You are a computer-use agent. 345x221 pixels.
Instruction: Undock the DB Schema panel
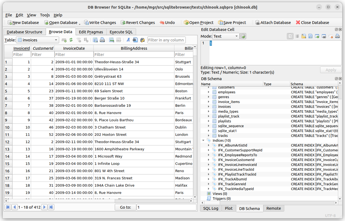pos(336,79)
